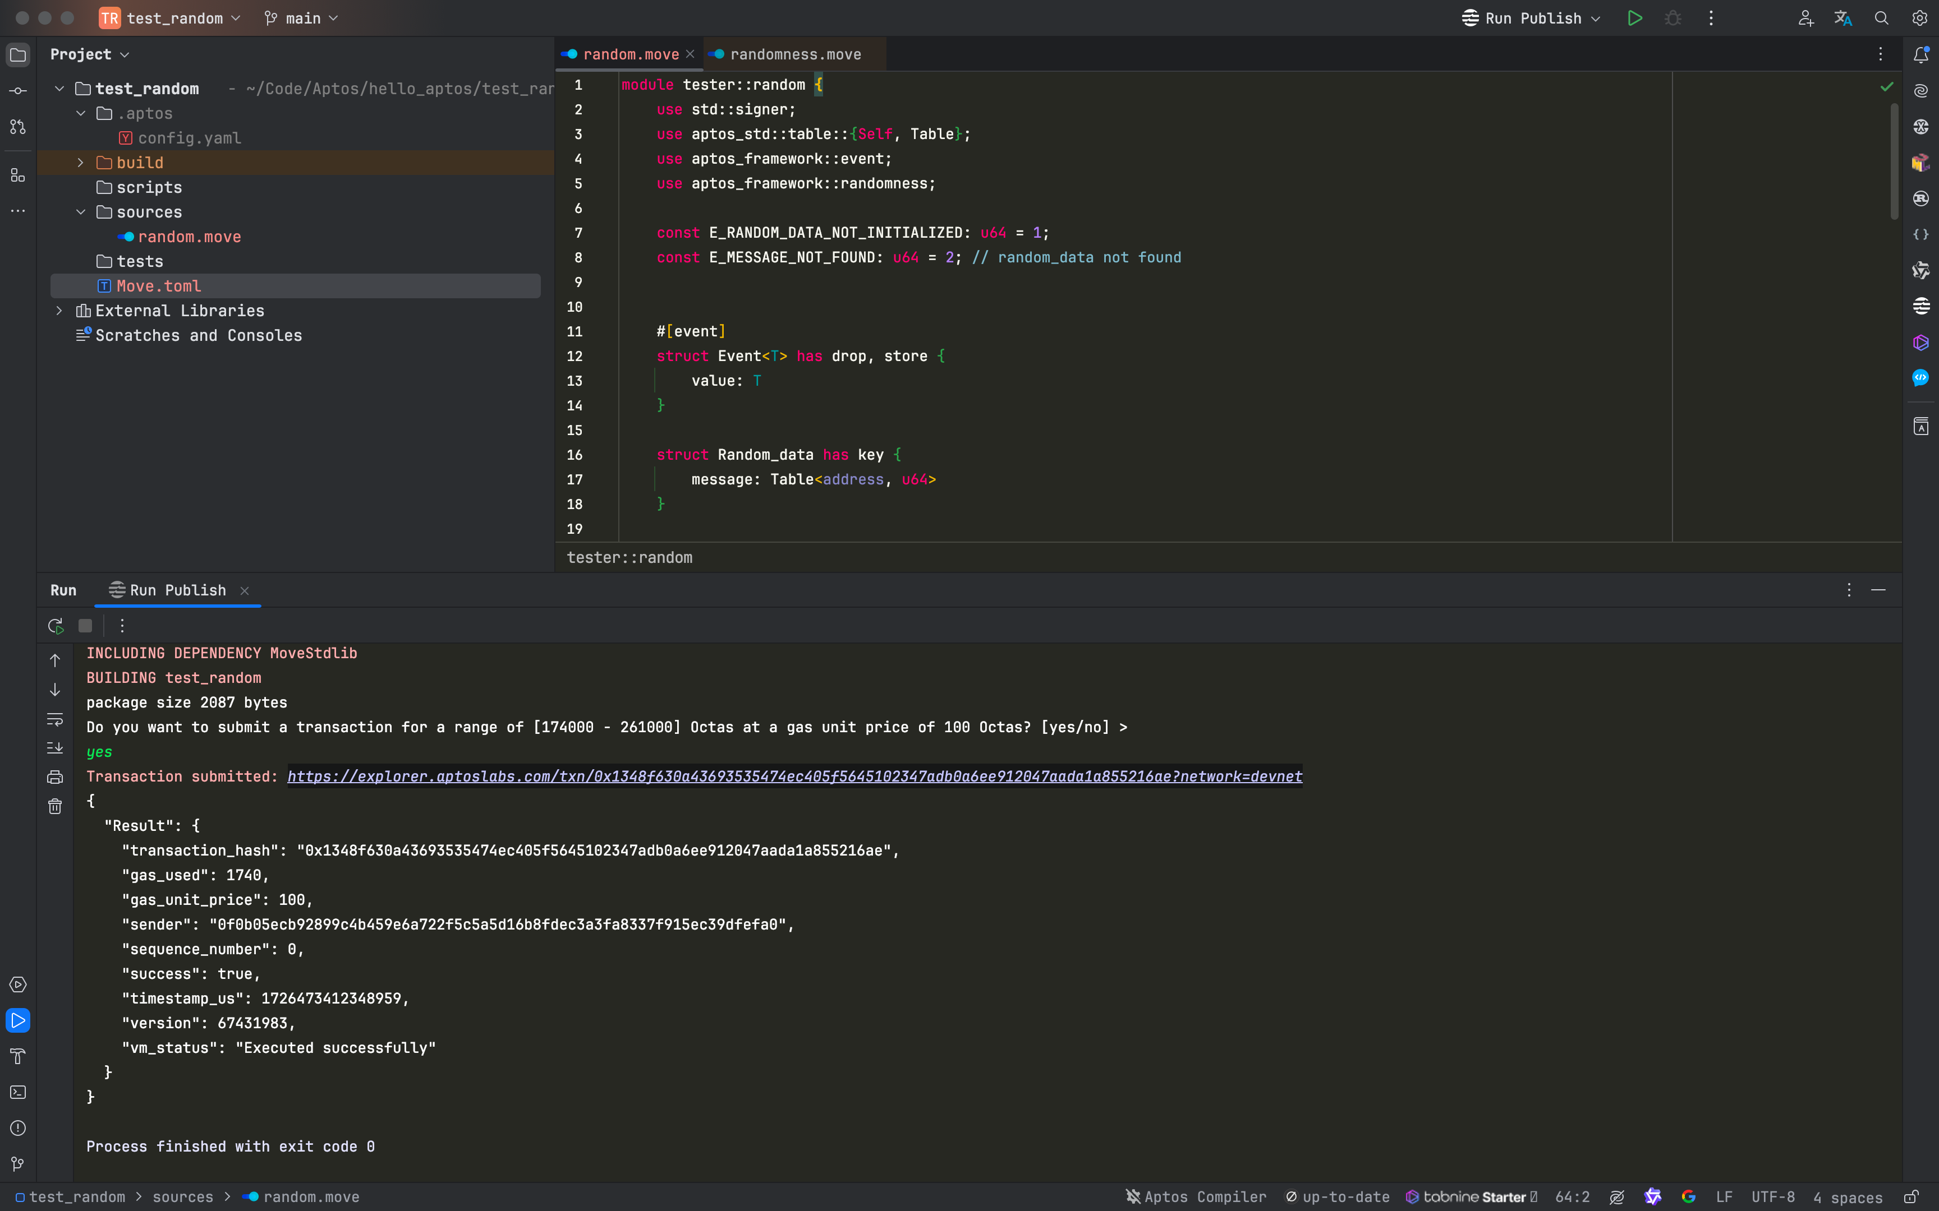Hide the Run tool window via minimize icon

1878,590
